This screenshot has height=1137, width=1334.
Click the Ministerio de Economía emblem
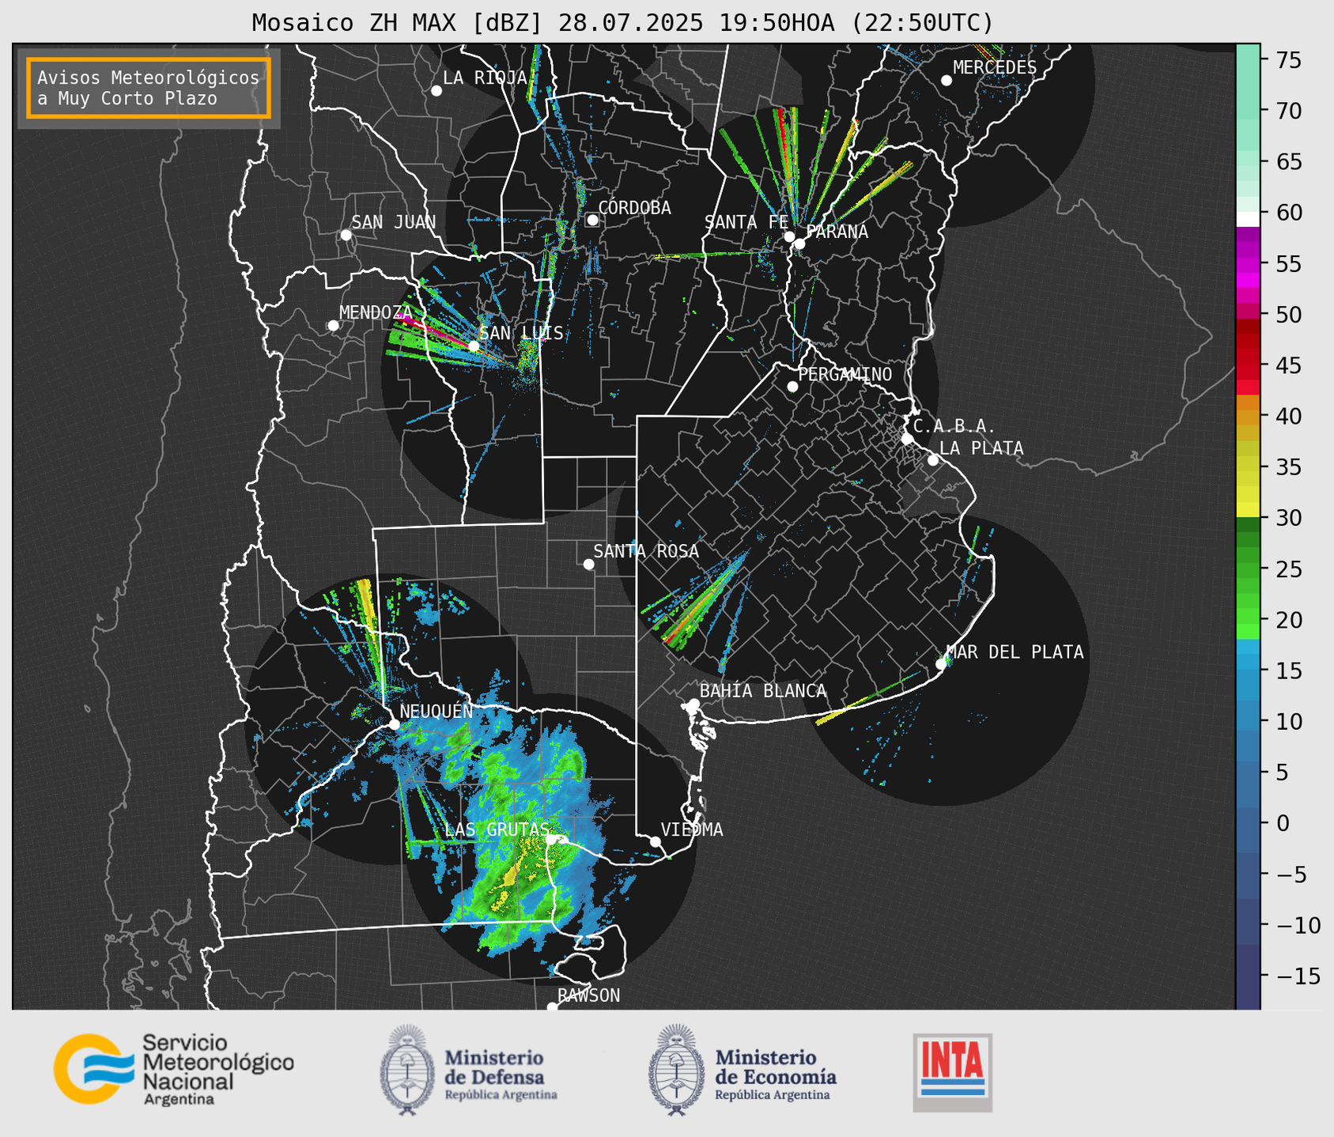click(x=676, y=1070)
